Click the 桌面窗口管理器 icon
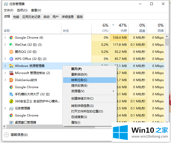 [x=11, y=123]
